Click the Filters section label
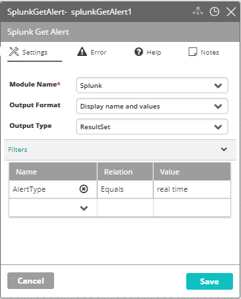The height and width of the screenshot is (299, 241). click(17, 150)
